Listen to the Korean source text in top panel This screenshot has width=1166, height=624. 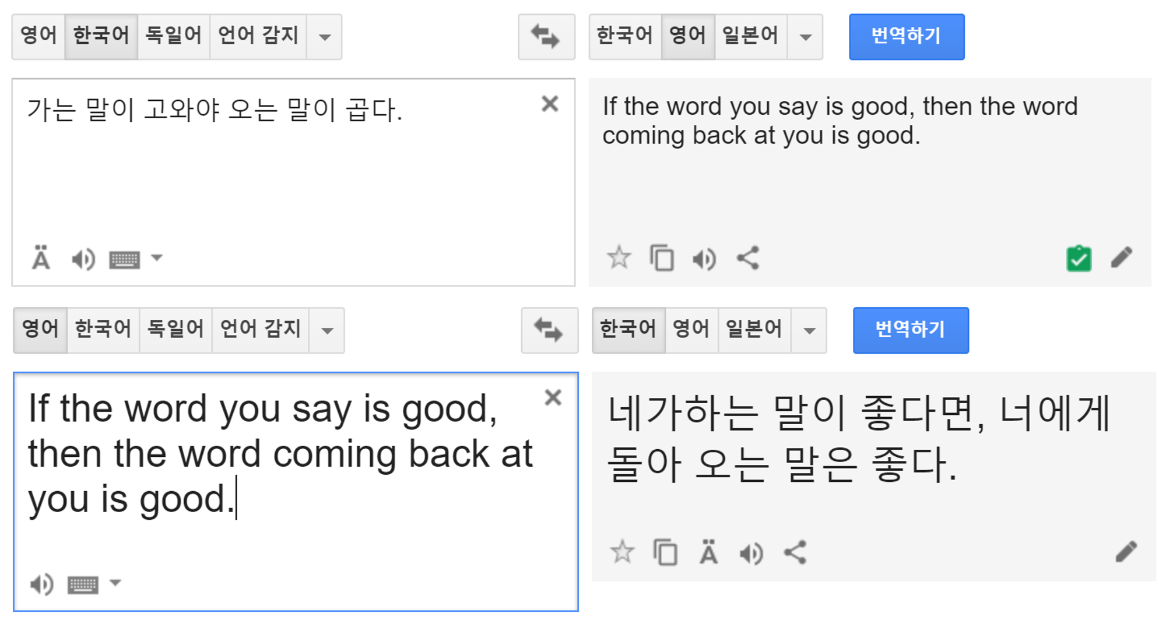pos(83,259)
